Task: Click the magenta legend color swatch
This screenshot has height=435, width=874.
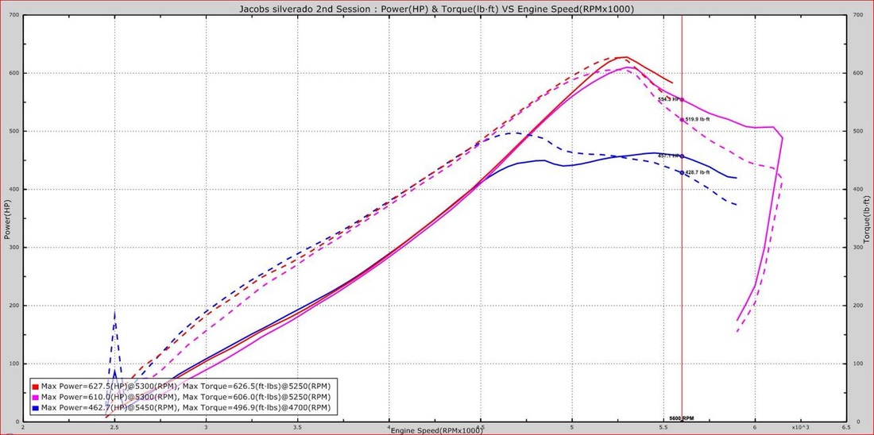Action: coord(36,397)
